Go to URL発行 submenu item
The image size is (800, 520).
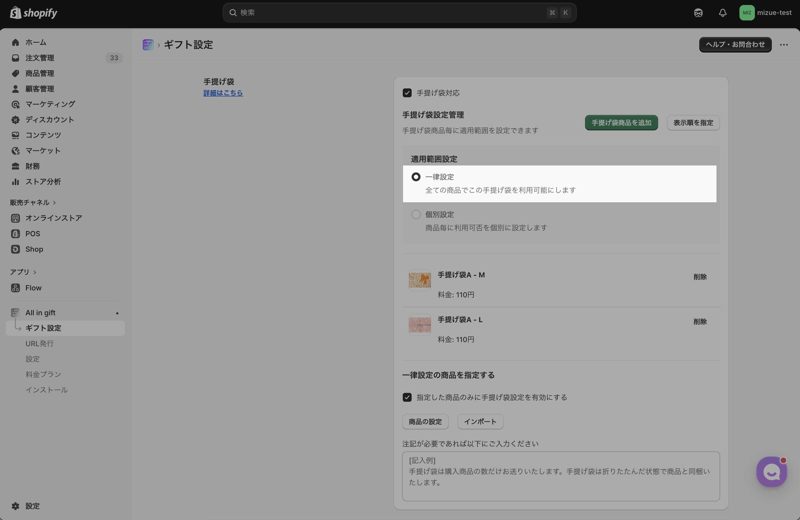[40, 343]
